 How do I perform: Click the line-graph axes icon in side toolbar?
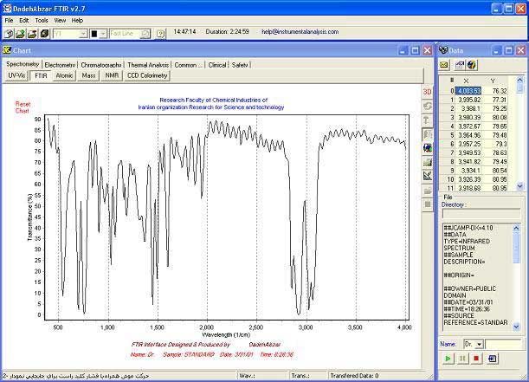pyautogui.click(x=427, y=176)
